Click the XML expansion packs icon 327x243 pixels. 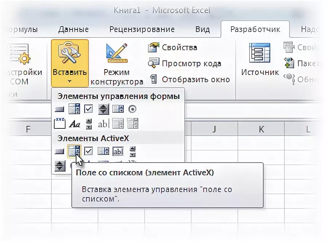[x=289, y=63]
